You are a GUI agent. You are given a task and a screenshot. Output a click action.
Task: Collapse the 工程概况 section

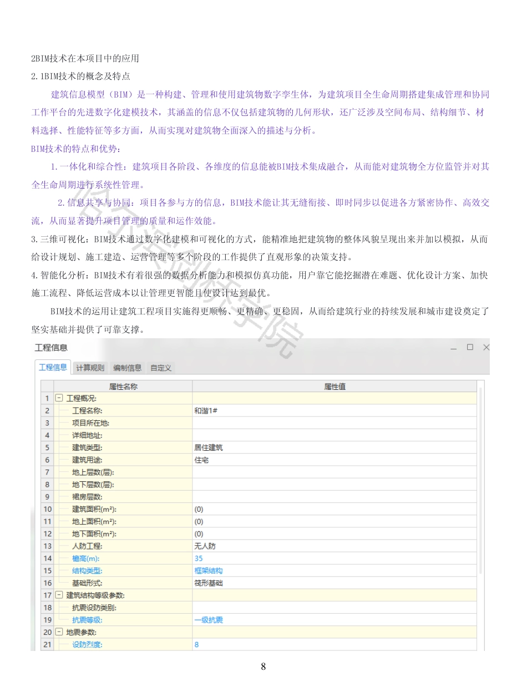(59, 398)
